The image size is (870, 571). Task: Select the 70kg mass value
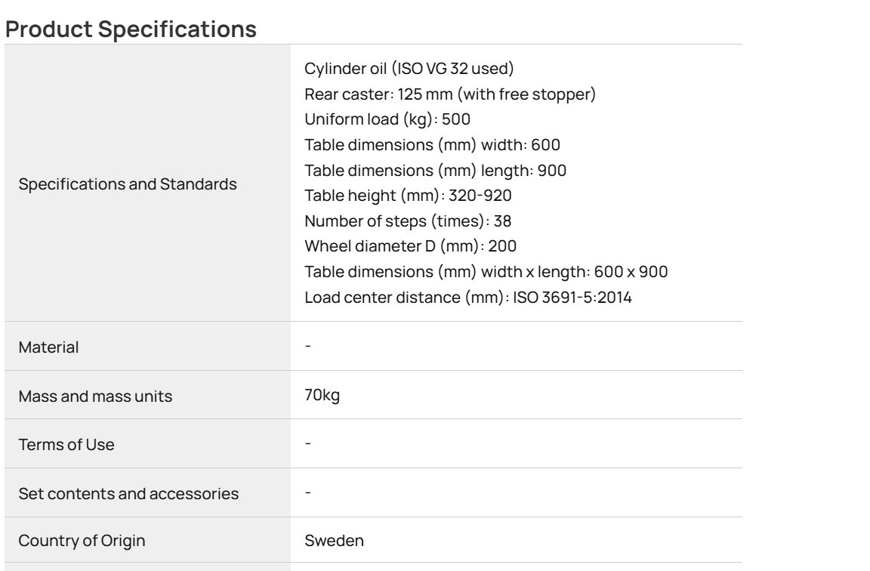click(322, 395)
